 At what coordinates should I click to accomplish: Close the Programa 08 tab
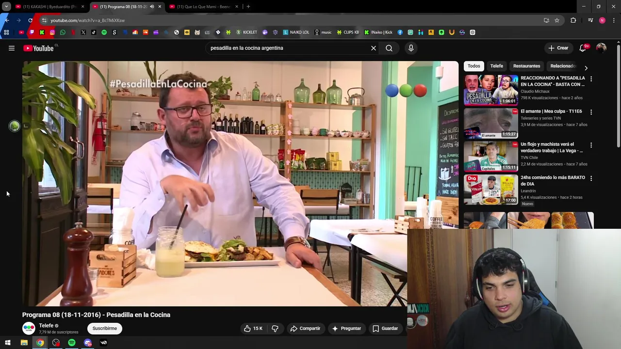tap(160, 7)
